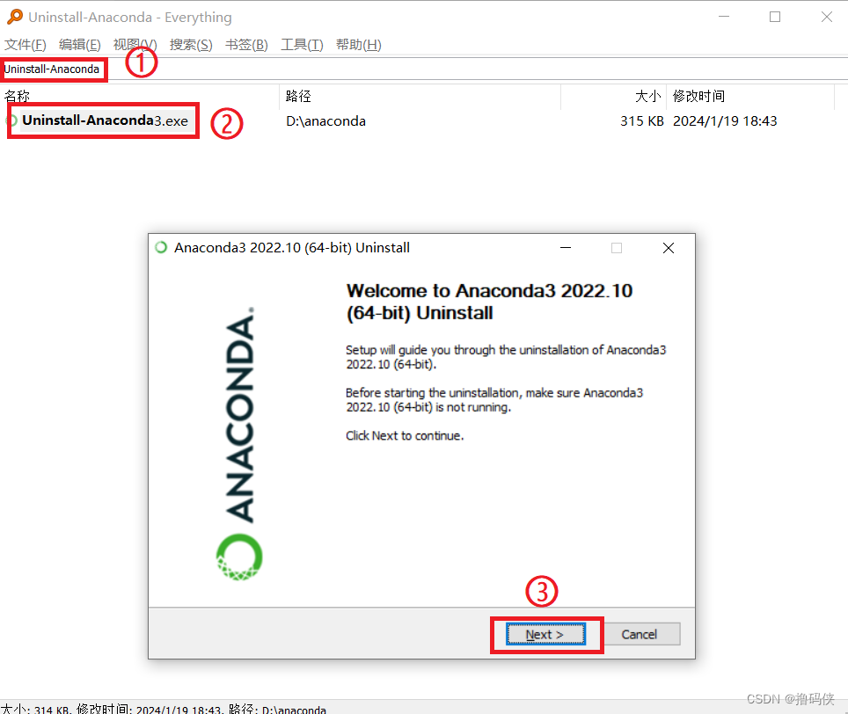Open the 帮助(H) menu
The width and height of the screenshot is (848, 714).
(359, 45)
